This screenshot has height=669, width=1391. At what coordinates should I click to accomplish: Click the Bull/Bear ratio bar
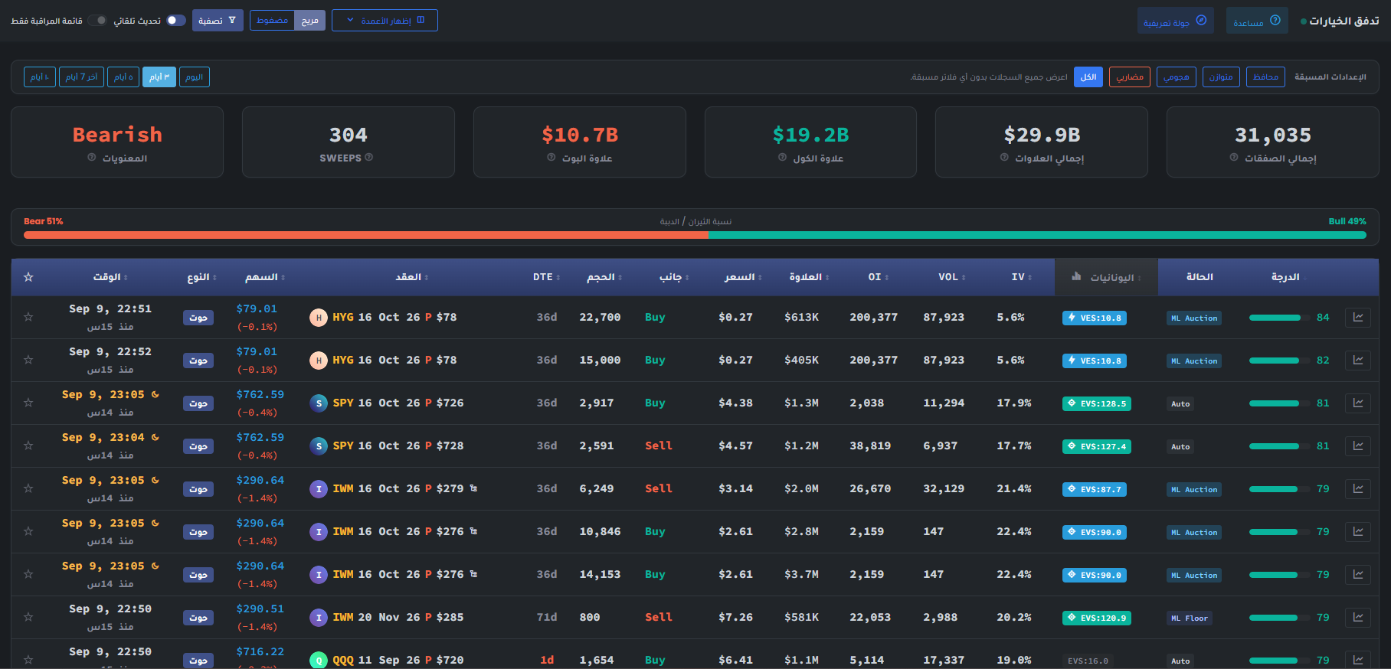pyautogui.click(x=695, y=235)
